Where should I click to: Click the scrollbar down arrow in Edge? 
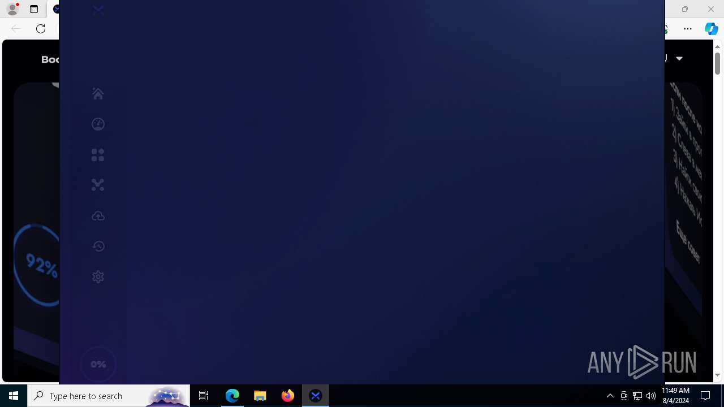[717, 375]
